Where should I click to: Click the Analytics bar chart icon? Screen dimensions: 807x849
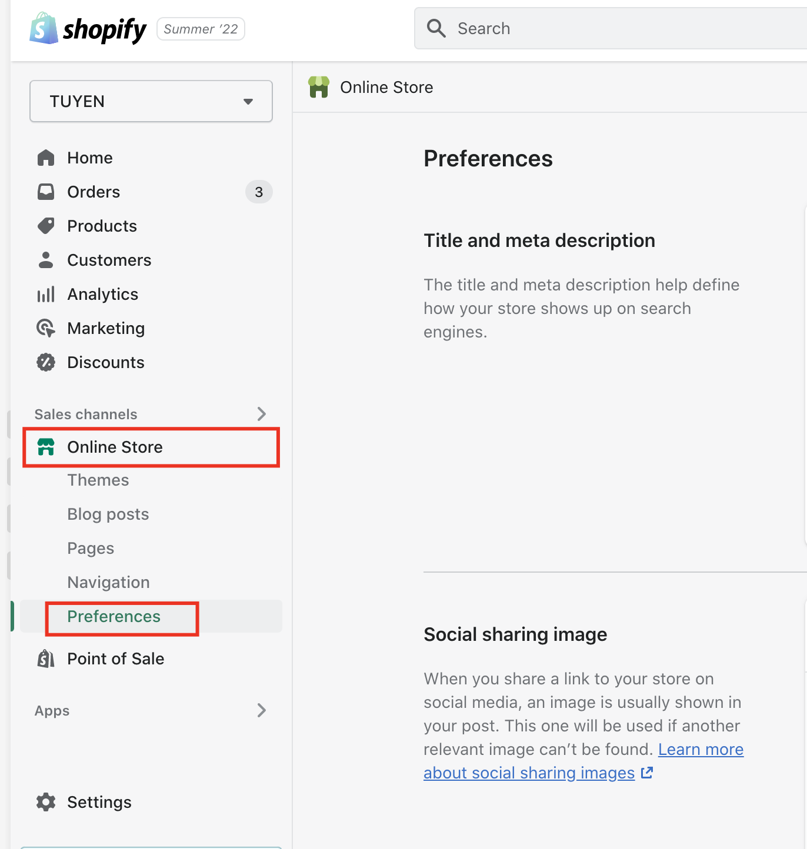(46, 294)
